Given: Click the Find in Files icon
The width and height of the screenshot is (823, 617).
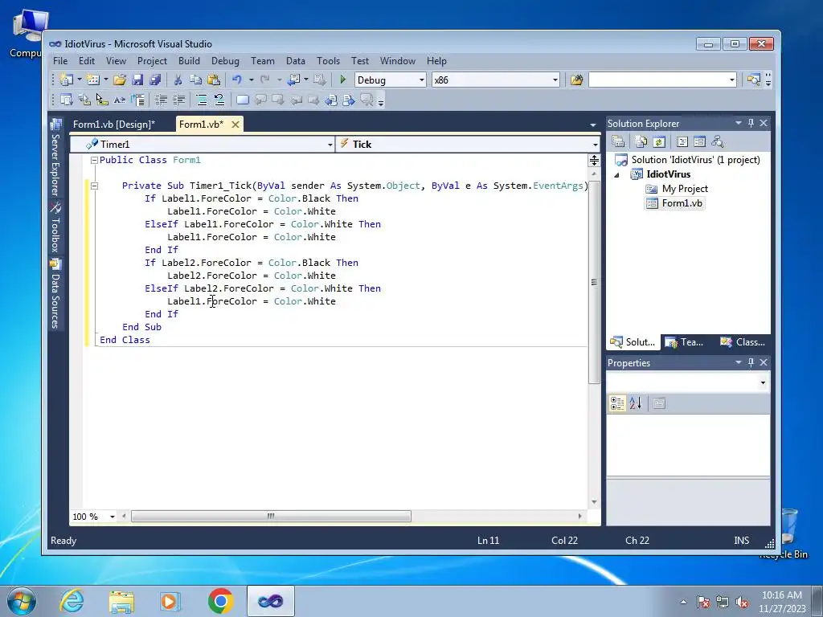Looking at the screenshot, I should coord(577,80).
